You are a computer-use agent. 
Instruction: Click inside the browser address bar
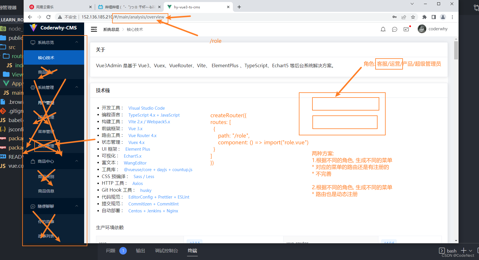[202, 17]
